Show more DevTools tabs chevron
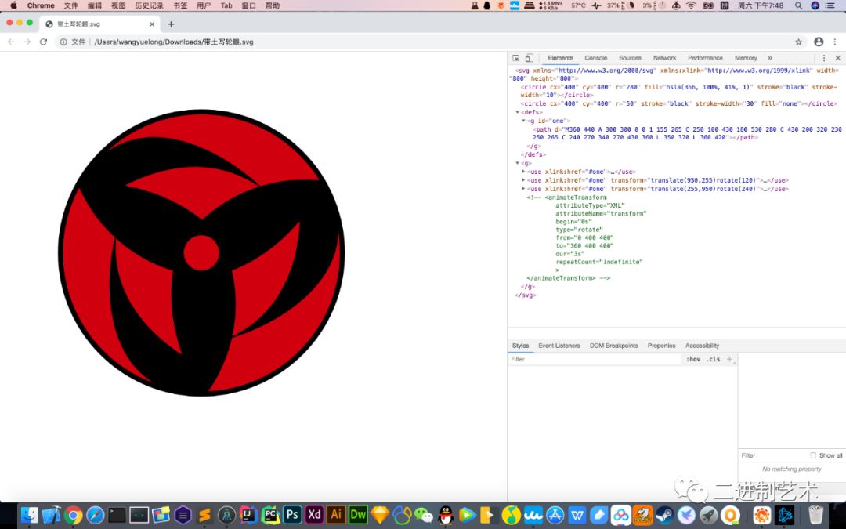 click(770, 58)
